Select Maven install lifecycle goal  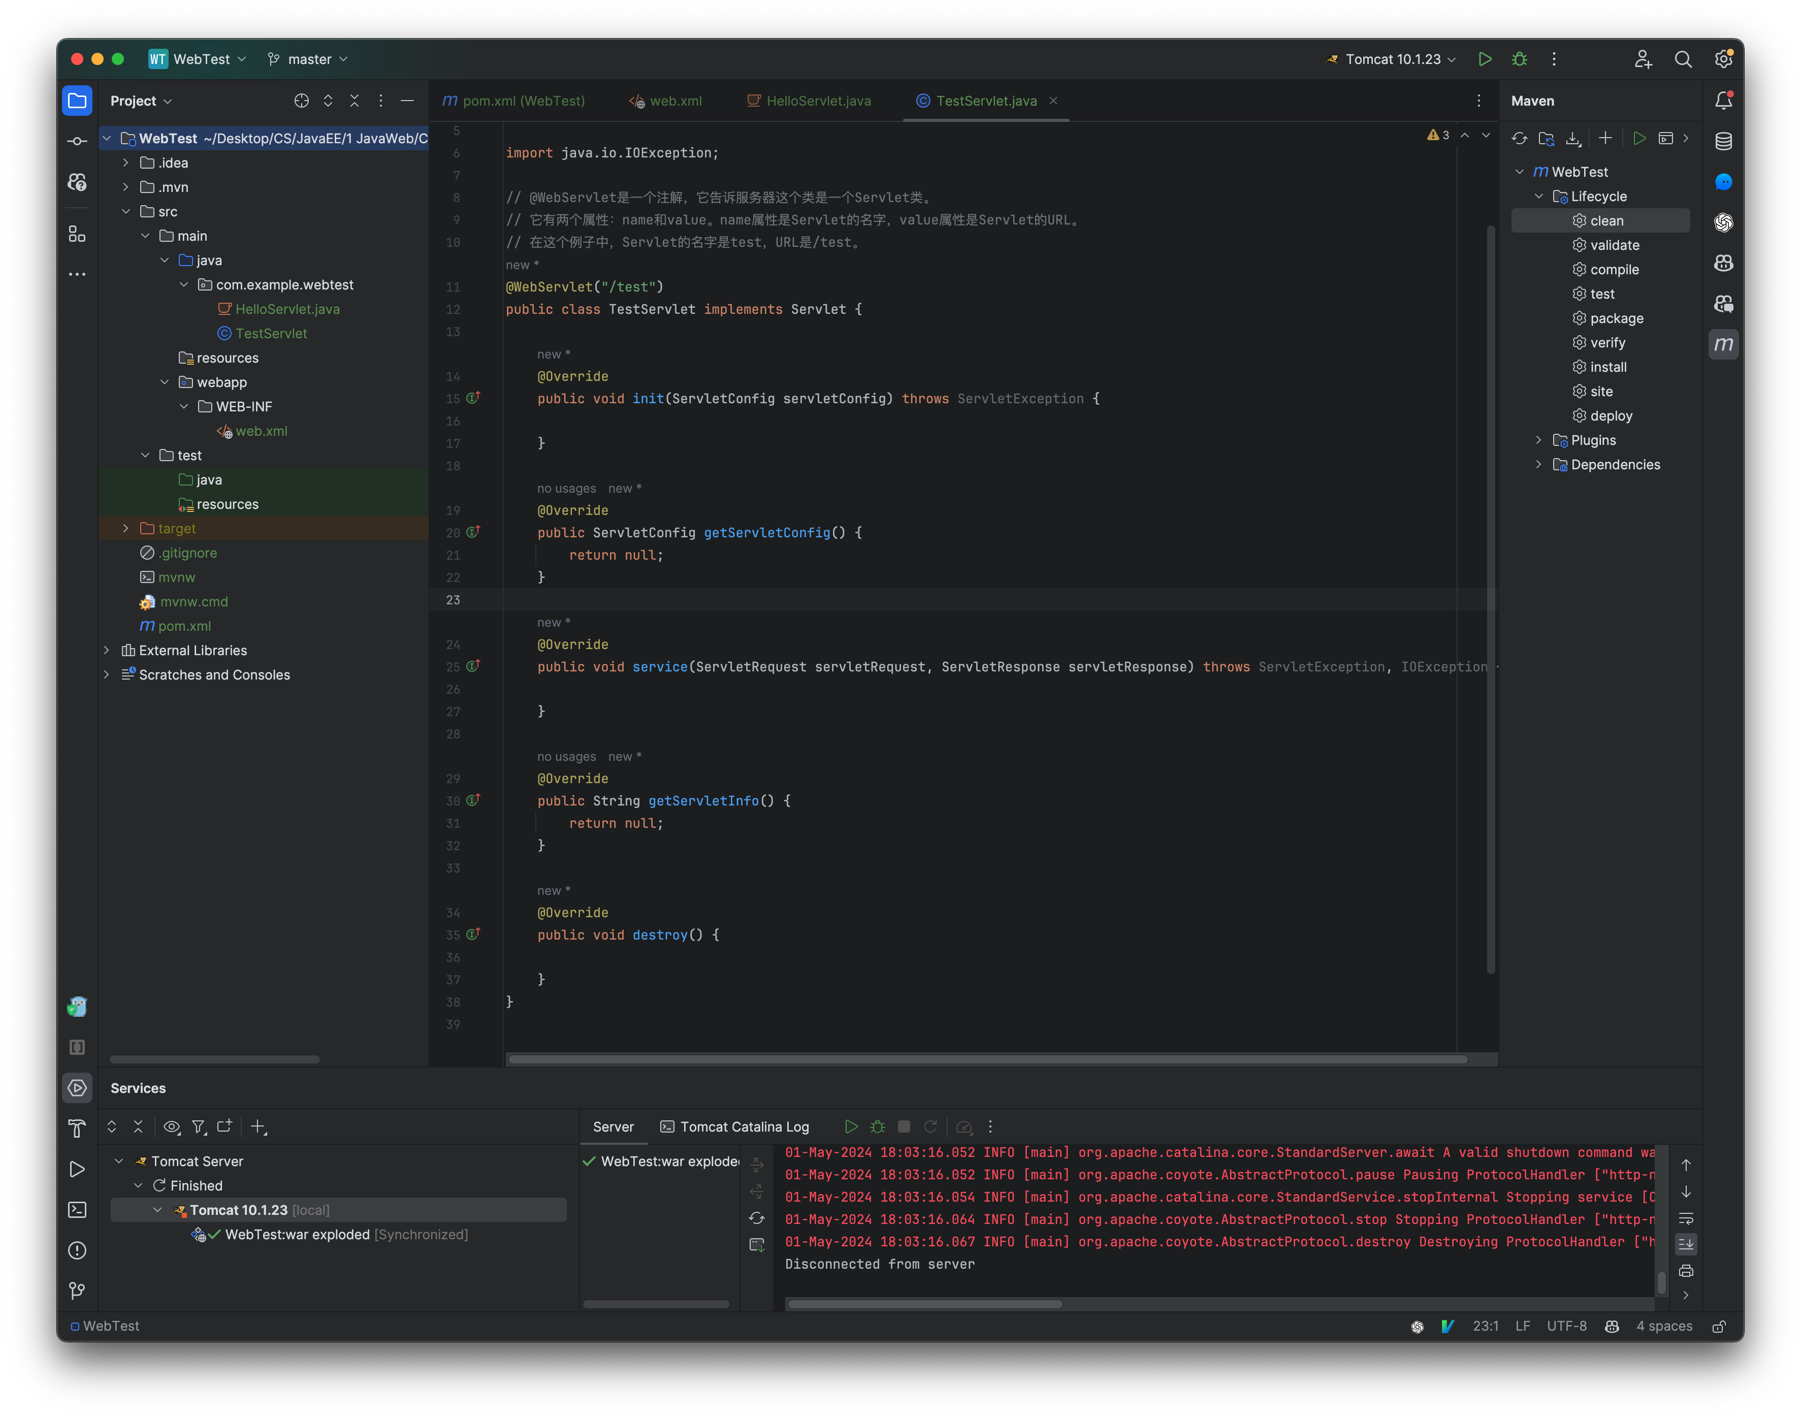pos(1600,368)
